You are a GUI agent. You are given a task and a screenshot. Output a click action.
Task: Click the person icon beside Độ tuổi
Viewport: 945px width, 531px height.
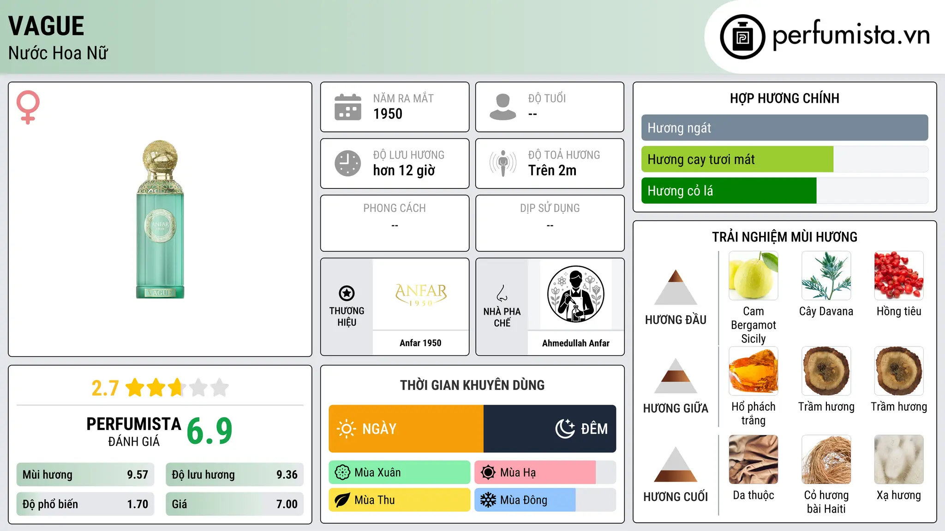click(x=503, y=107)
